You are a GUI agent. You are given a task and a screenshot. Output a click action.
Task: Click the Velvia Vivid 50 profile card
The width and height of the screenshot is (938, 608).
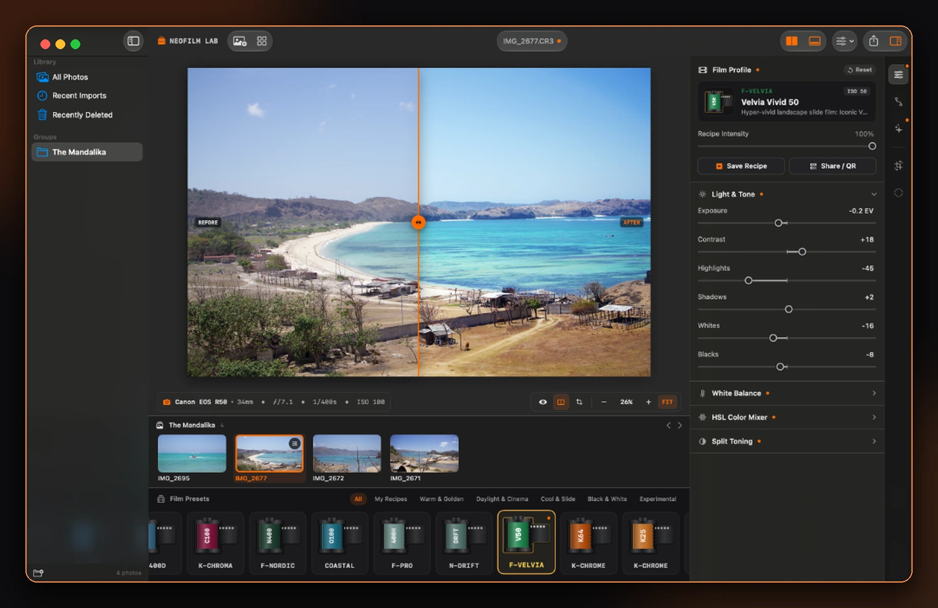click(x=787, y=101)
